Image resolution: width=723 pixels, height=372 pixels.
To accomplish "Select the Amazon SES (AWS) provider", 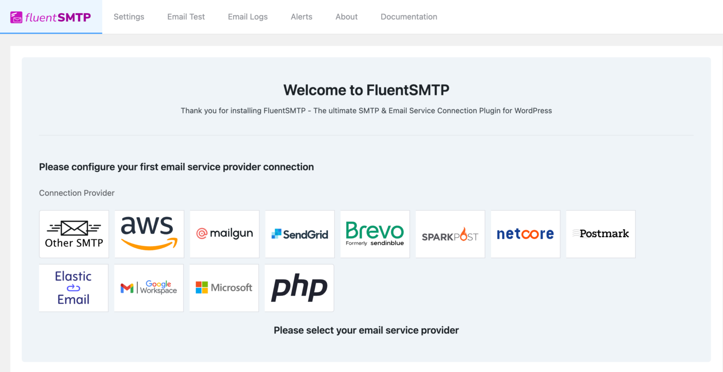I will (149, 234).
